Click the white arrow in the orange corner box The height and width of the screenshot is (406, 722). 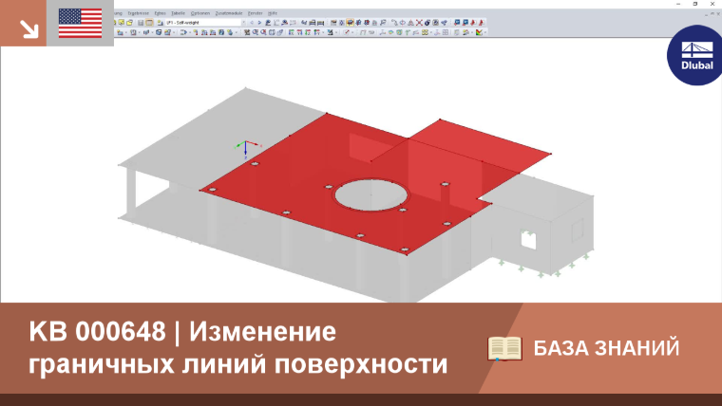[x=28, y=29]
